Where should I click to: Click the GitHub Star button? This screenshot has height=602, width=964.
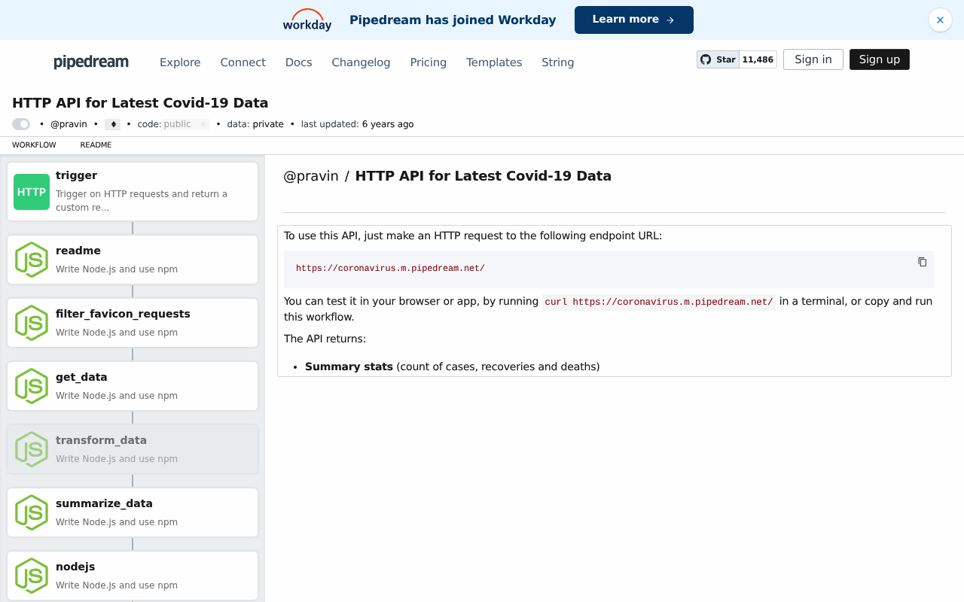pyautogui.click(x=718, y=59)
